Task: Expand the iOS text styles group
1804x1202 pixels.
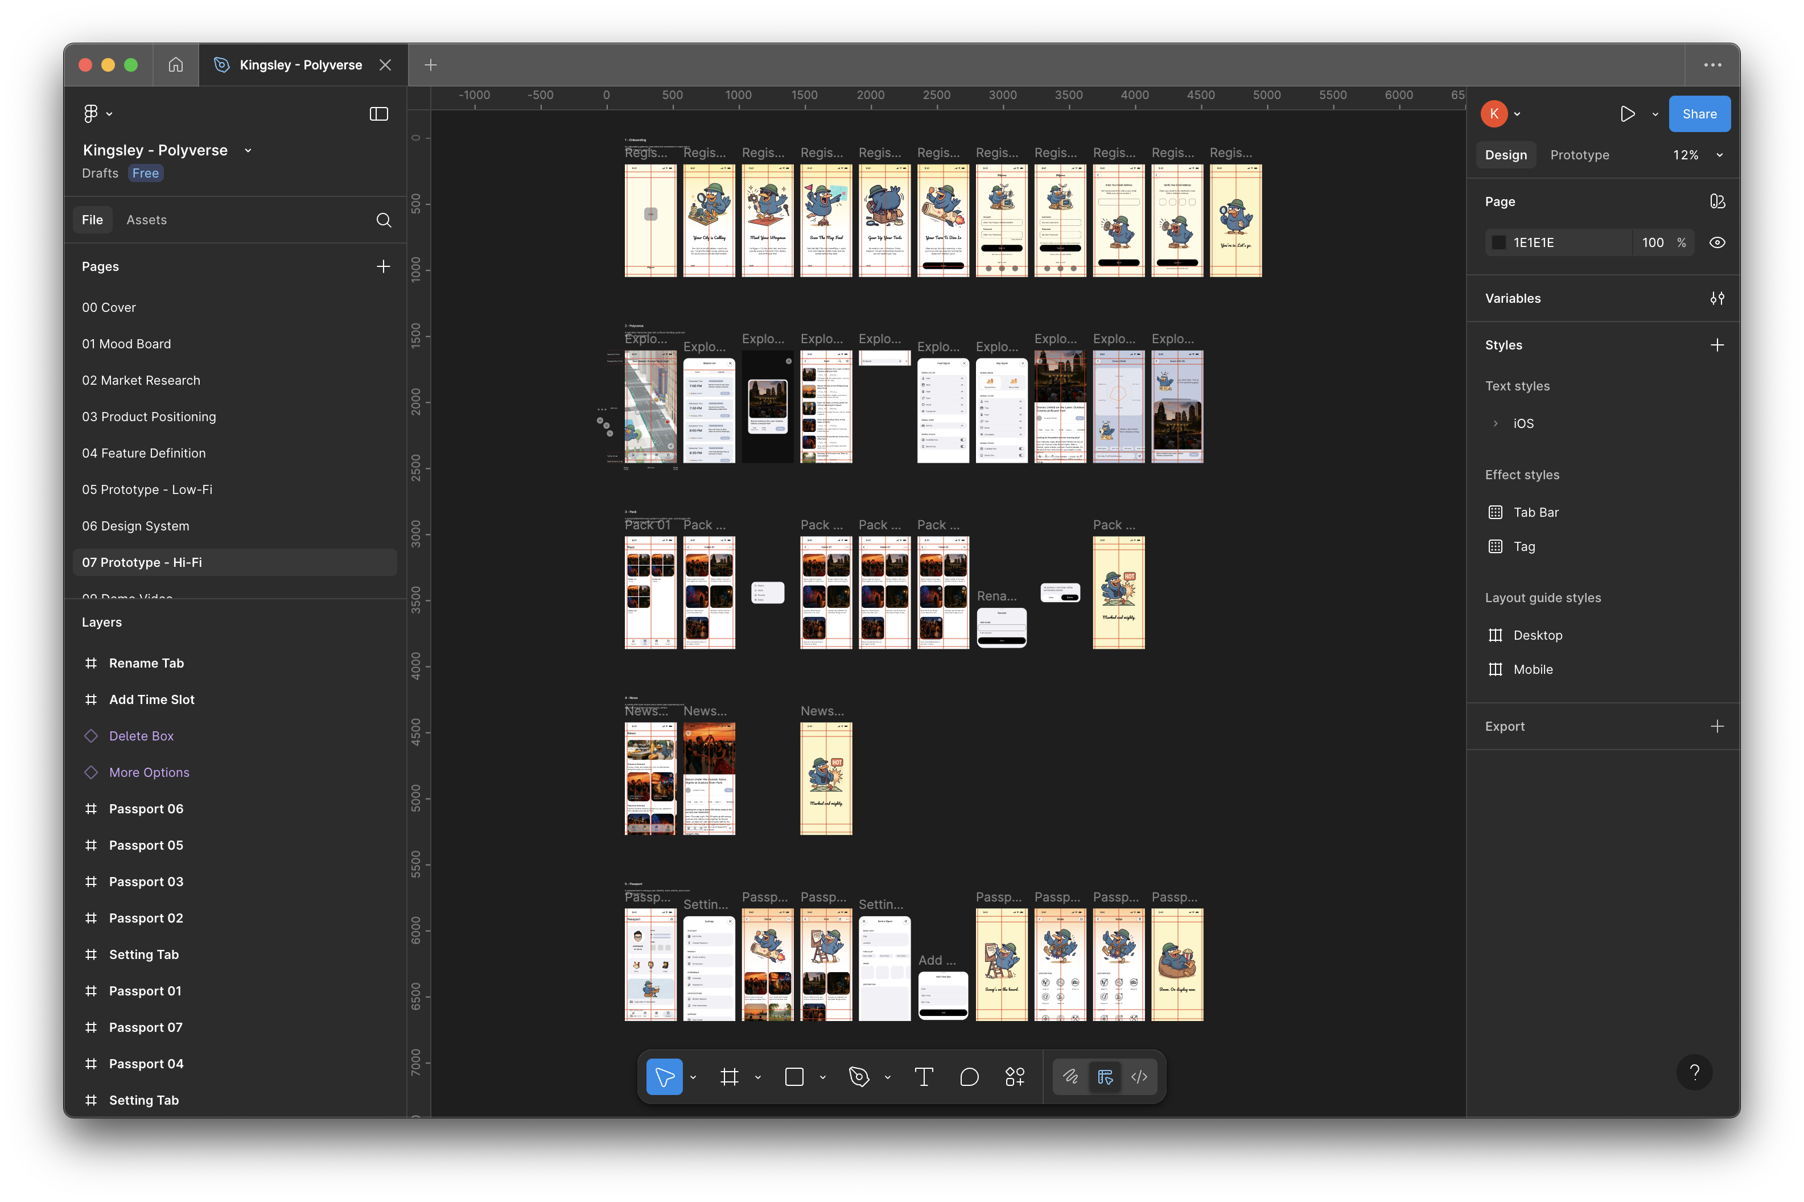Action: 1495,423
